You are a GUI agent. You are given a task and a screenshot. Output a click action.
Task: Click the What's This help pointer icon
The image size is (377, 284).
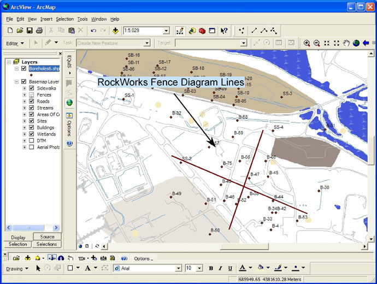[224, 31]
